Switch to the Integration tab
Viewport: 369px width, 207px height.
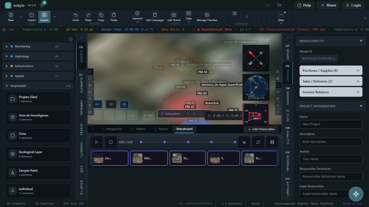[x=112, y=129]
